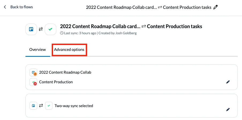Click the clock icon beside Last sync

62,33
